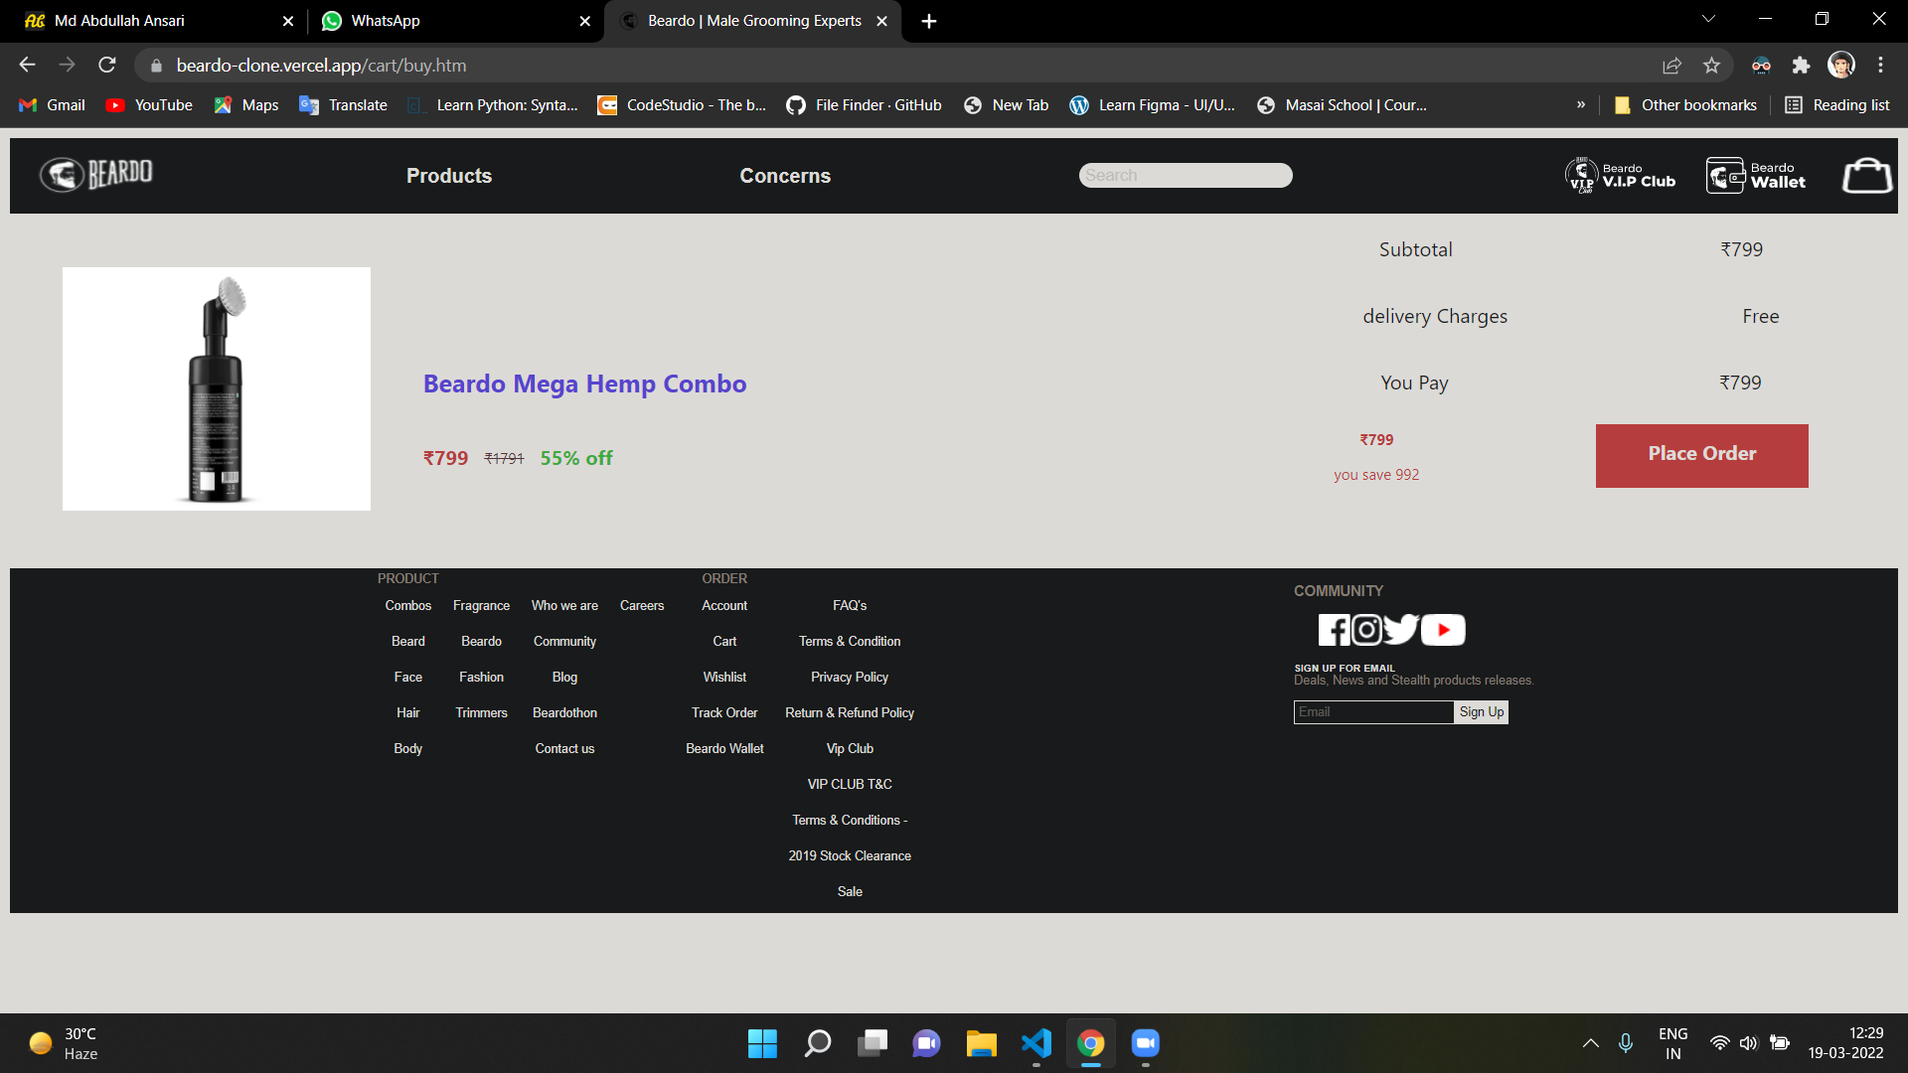1908x1073 pixels.
Task: Visit the Twitter community icon
Action: tap(1401, 630)
